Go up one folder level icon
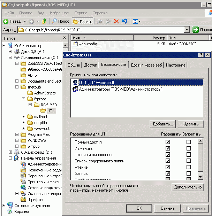 44,21
